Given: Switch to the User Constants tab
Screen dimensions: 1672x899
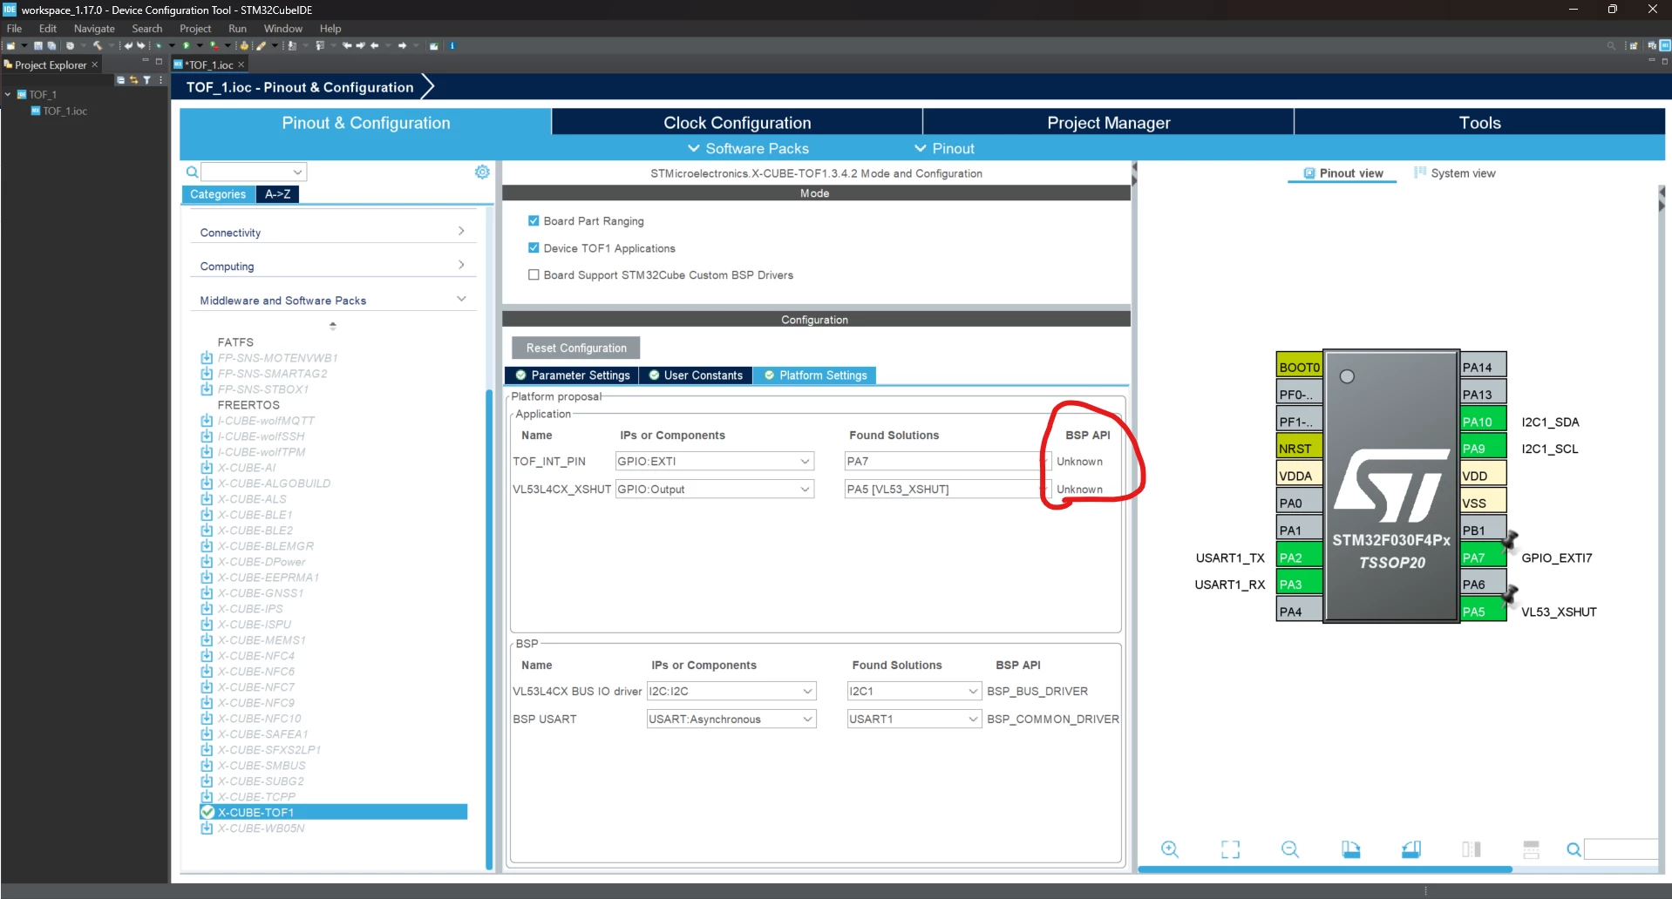Looking at the screenshot, I should coord(696,375).
